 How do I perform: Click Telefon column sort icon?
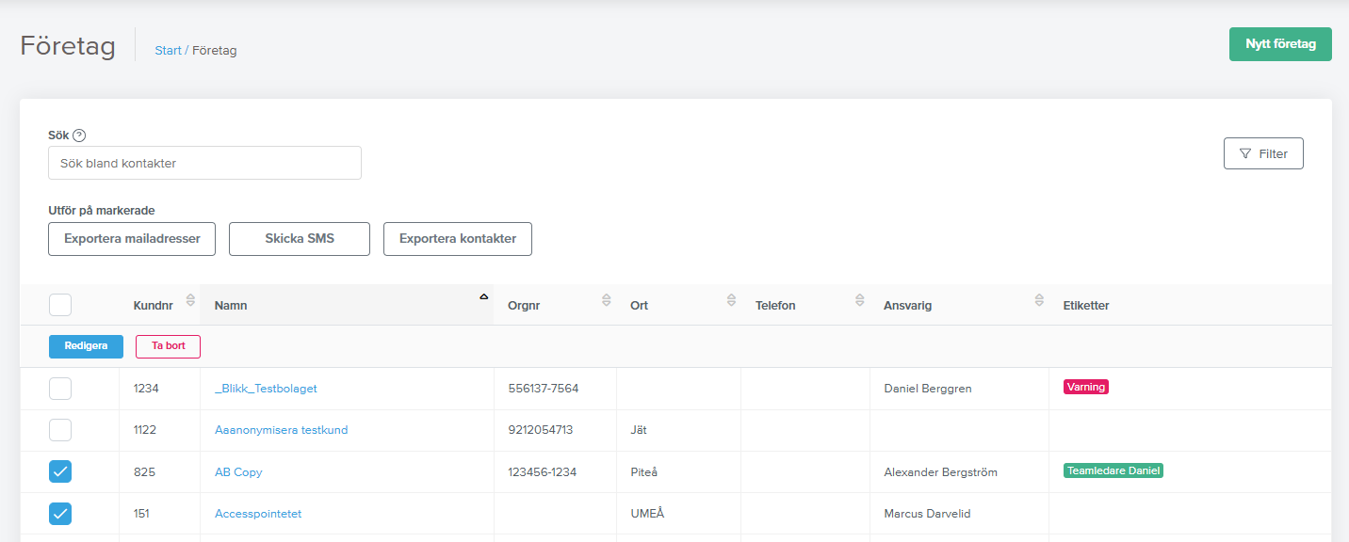pyautogui.click(x=859, y=300)
